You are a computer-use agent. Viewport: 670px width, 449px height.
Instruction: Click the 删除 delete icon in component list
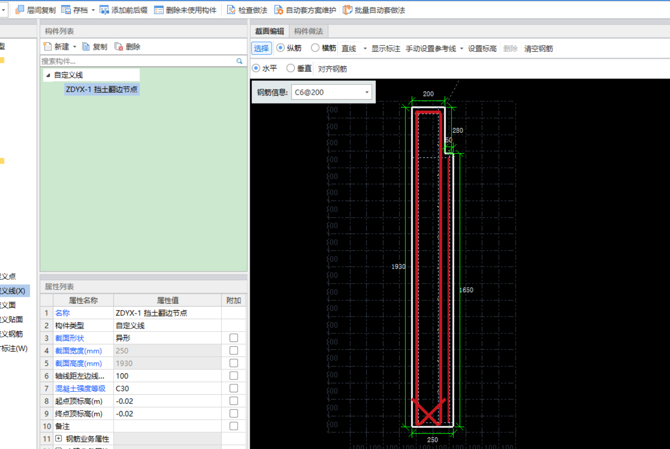pos(119,47)
